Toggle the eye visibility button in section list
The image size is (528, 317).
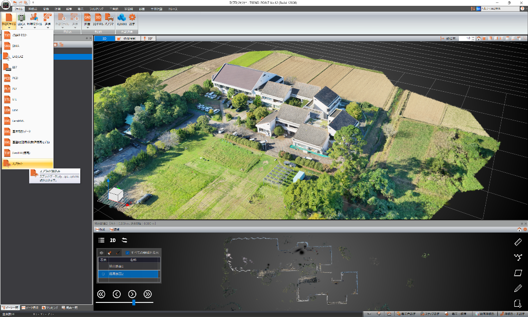coord(102,253)
